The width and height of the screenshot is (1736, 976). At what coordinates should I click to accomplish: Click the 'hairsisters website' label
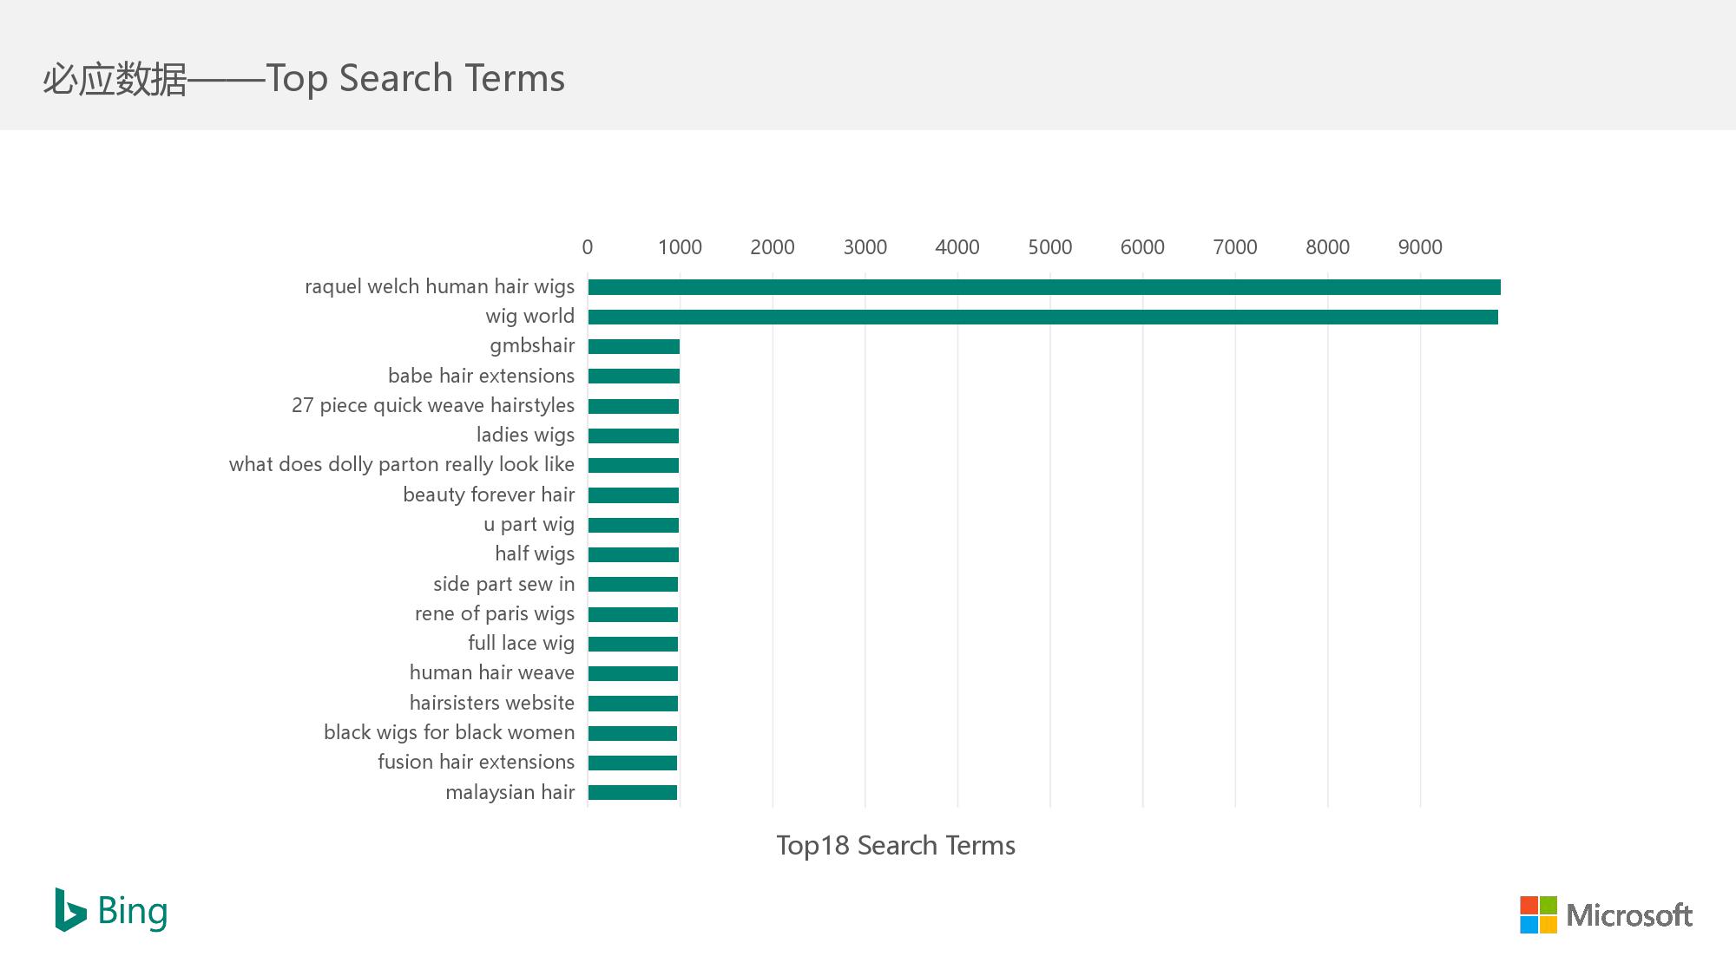click(x=491, y=703)
